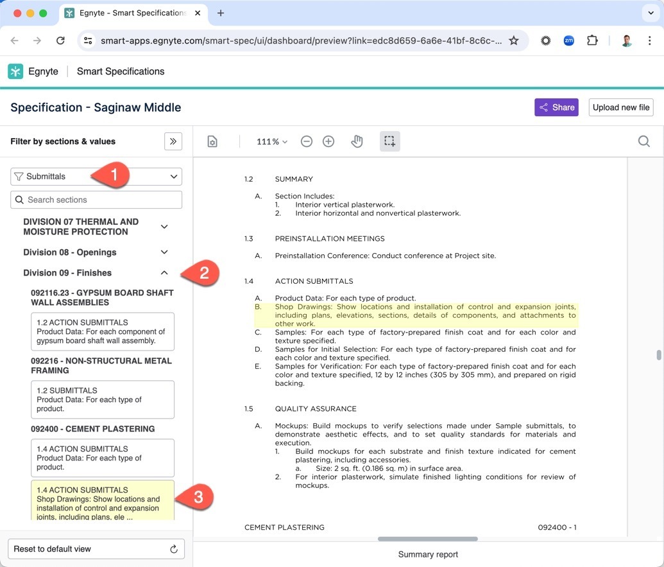Open the Submittals filter dropdown

pyautogui.click(x=96, y=177)
